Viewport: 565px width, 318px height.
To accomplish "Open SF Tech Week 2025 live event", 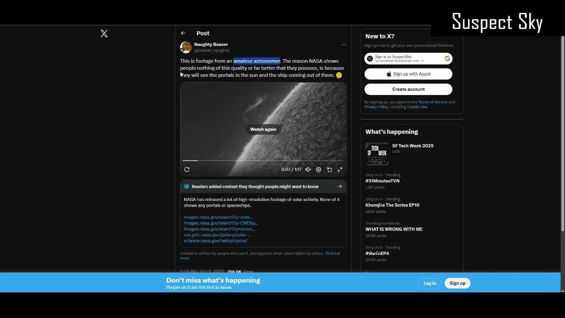I will [413, 146].
